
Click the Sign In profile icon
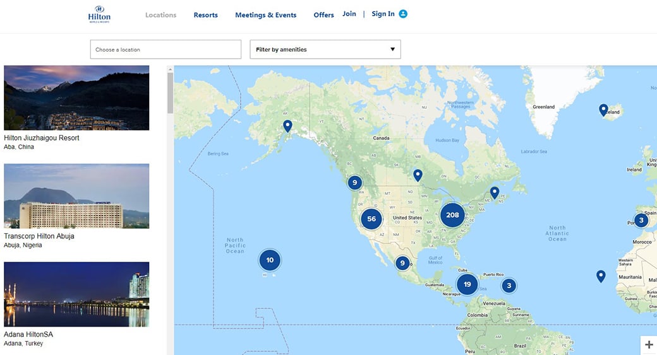pyautogui.click(x=403, y=14)
